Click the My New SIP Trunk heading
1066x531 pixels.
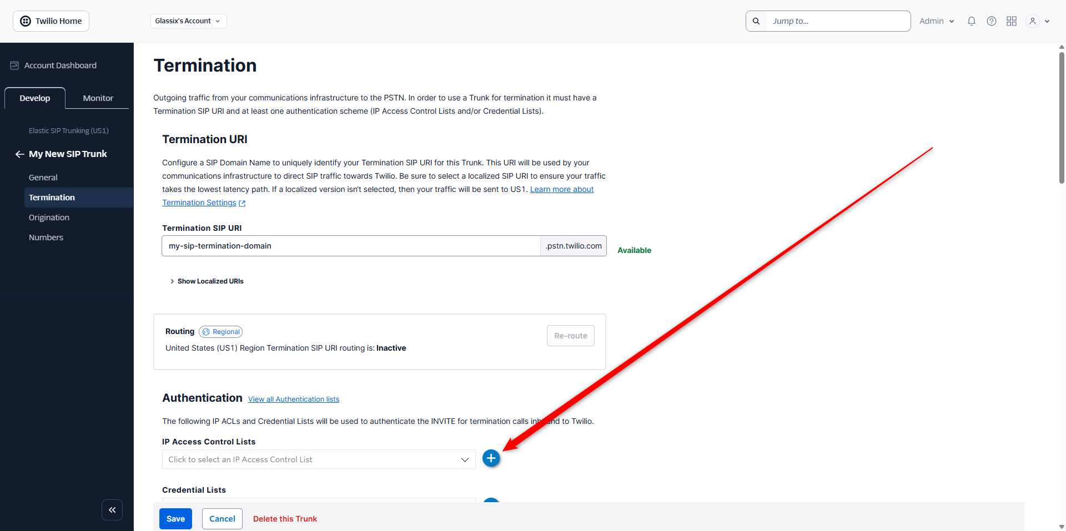point(68,154)
